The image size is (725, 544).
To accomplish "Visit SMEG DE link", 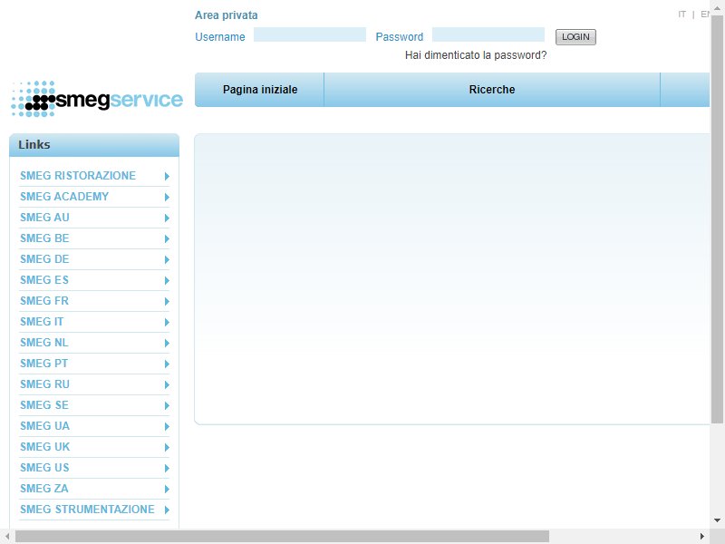I will click(x=44, y=259).
